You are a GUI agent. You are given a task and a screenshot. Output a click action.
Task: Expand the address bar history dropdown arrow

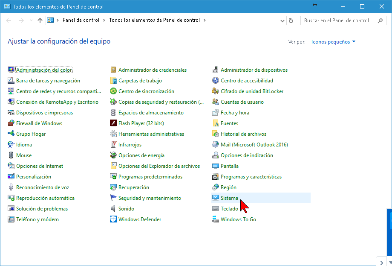[x=282, y=20]
